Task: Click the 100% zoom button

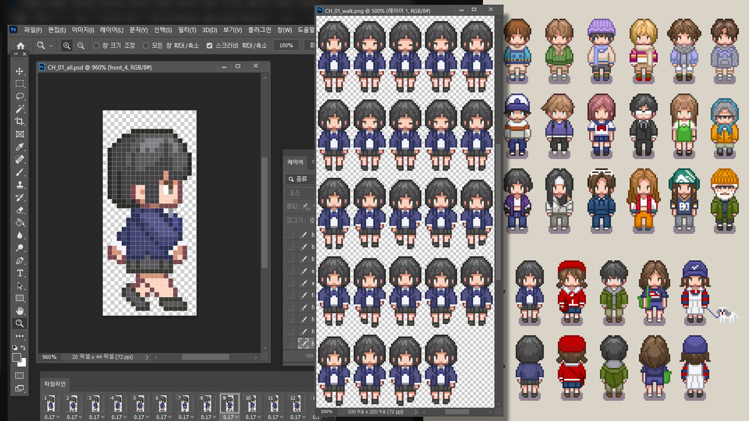Action: [x=286, y=45]
